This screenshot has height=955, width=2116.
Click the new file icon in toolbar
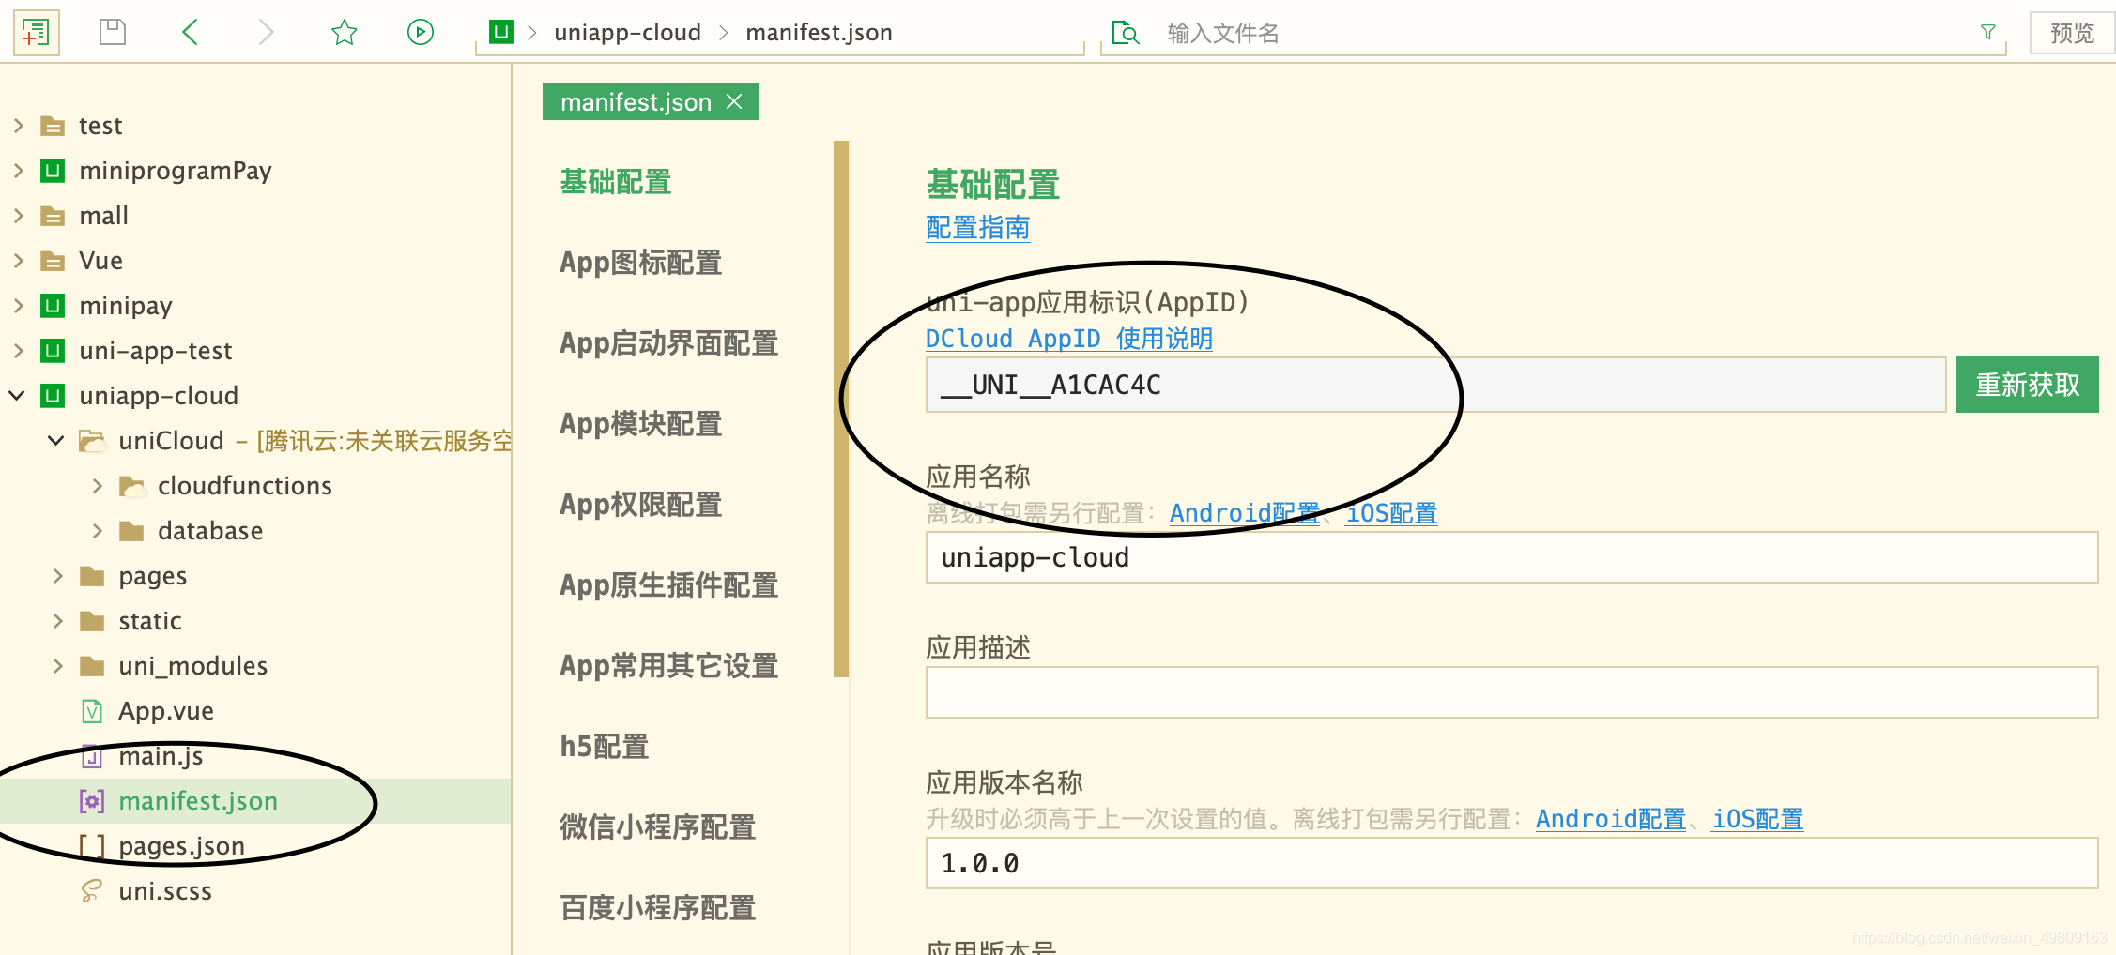click(x=36, y=33)
